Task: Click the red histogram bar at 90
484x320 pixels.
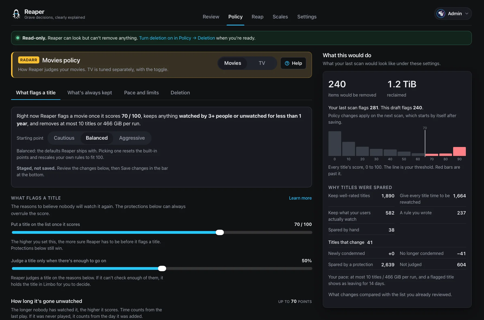Action: 459,151
